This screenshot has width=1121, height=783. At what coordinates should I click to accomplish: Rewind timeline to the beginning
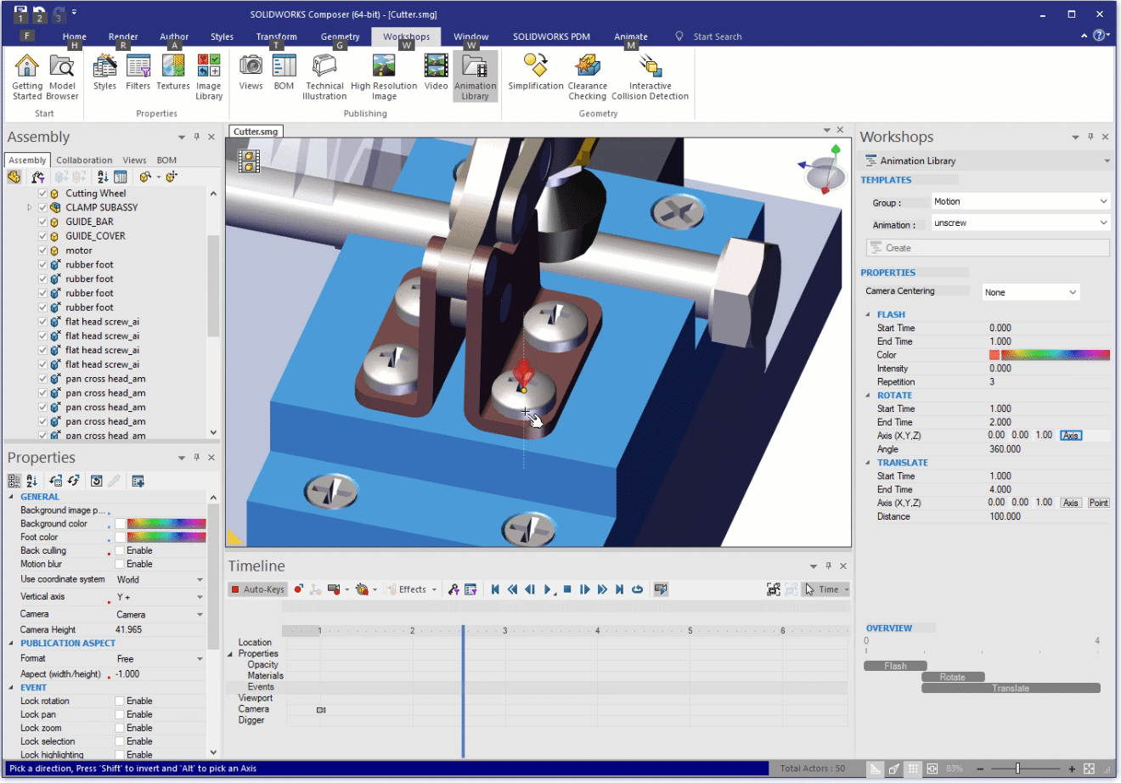pyautogui.click(x=495, y=589)
